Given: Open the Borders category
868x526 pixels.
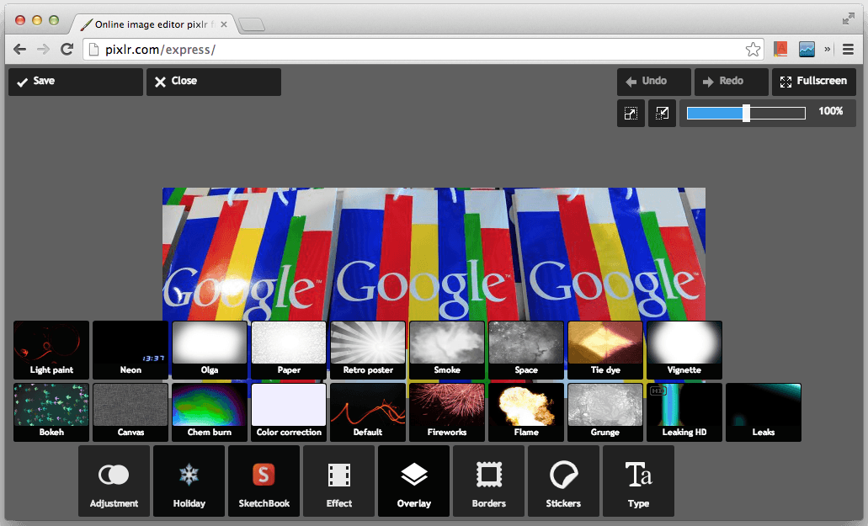Looking at the screenshot, I should click(x=488, y=481).
